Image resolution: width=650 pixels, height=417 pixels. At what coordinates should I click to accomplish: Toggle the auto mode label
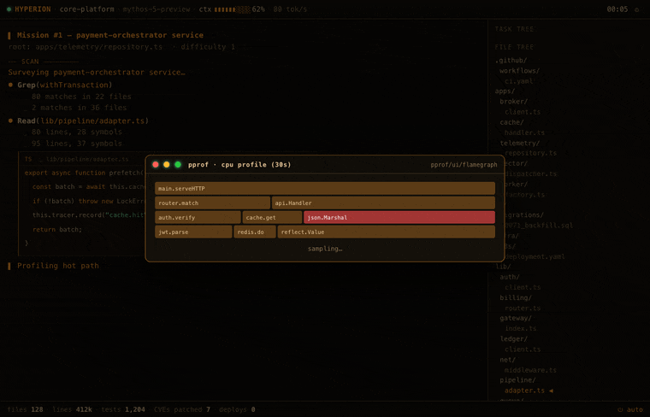pyautogui.click(x=635, y=409)
